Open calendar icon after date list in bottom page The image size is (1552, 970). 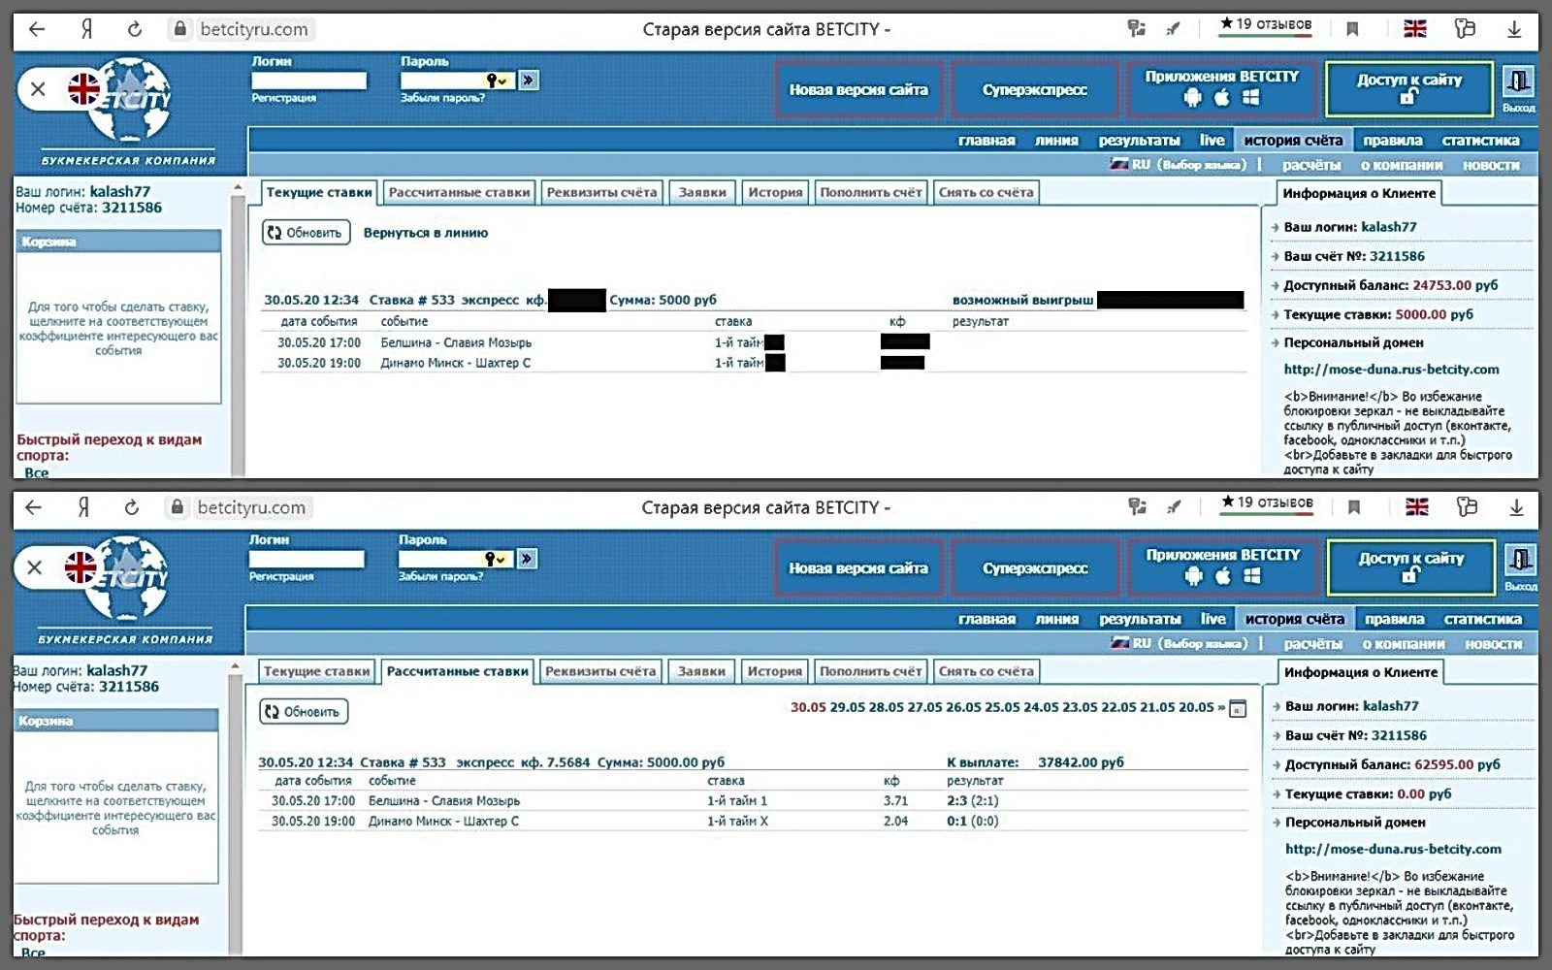(x=1237, y=709)
